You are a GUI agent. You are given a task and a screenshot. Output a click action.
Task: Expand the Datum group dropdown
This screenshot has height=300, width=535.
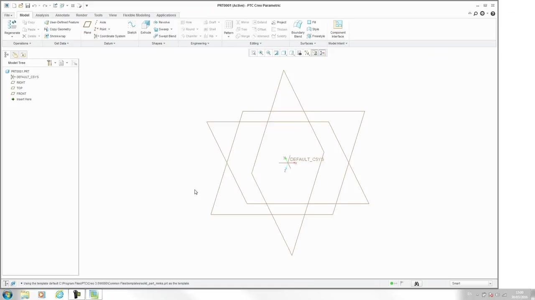(x=110, y=43)
